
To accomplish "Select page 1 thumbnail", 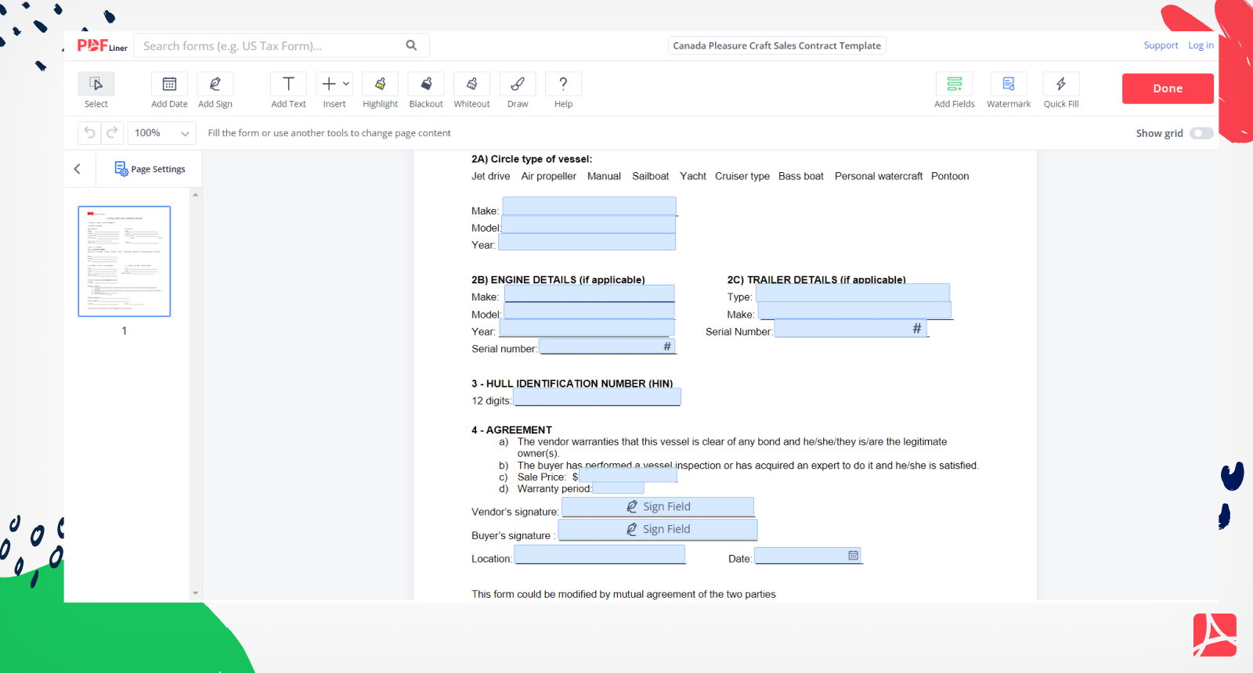I will [125, 261].
